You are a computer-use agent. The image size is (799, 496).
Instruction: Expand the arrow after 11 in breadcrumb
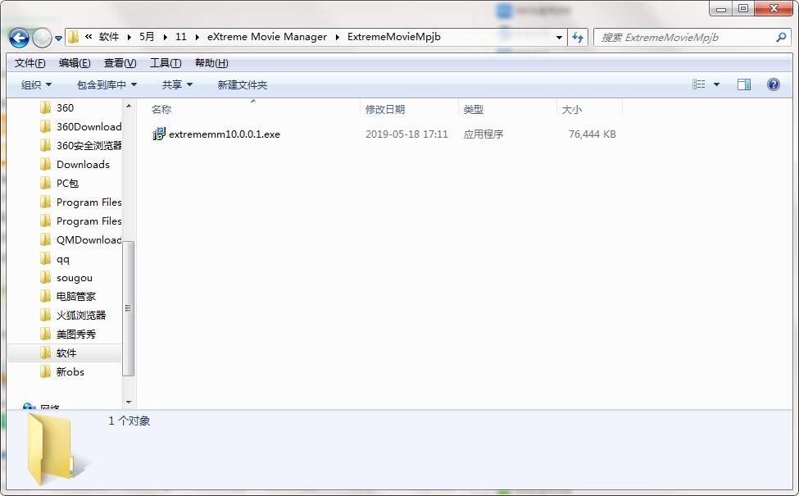[x=197, y=37]
